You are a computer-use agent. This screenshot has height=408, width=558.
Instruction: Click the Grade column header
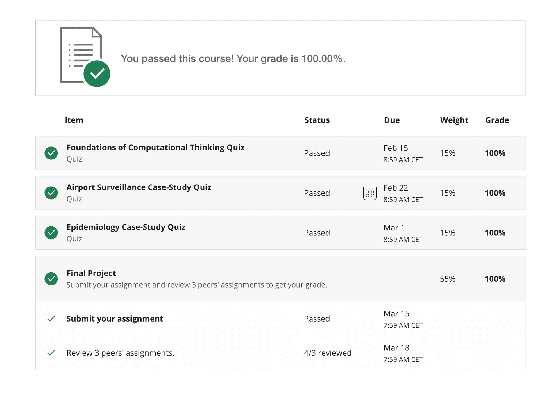click(497, 120)
